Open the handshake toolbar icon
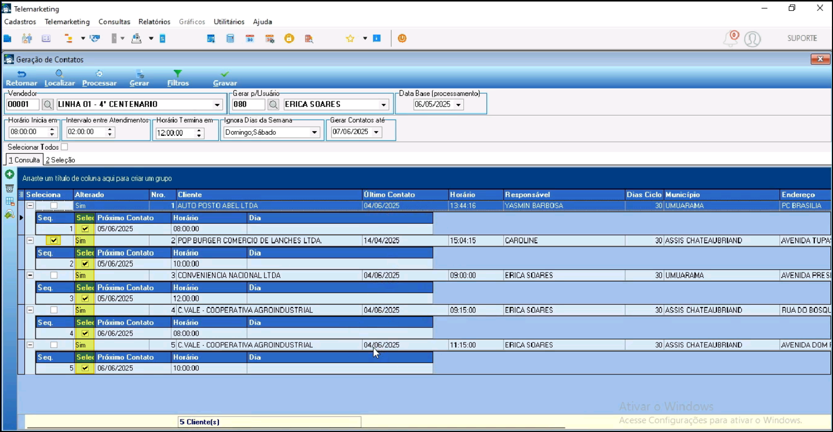833x432 pixels. 95,38
